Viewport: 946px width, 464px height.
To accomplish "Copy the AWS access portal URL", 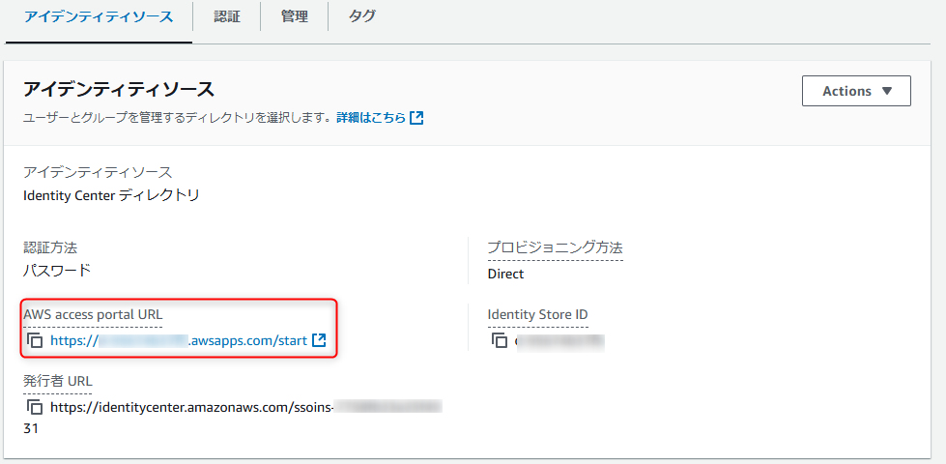I will [36, 340].
